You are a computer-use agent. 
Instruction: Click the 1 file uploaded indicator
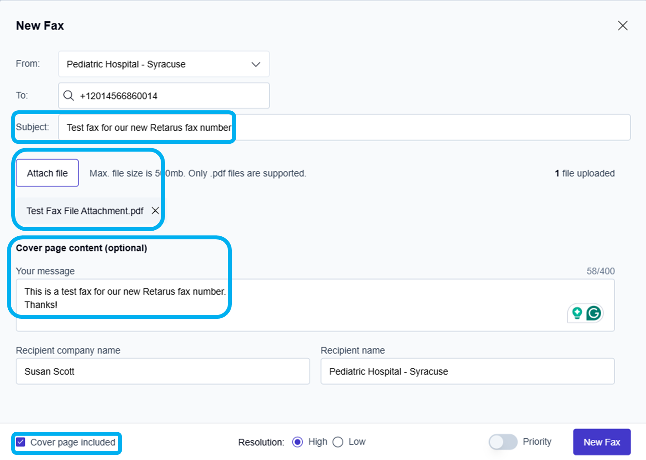pyautogui.click(x=584, y=173)
